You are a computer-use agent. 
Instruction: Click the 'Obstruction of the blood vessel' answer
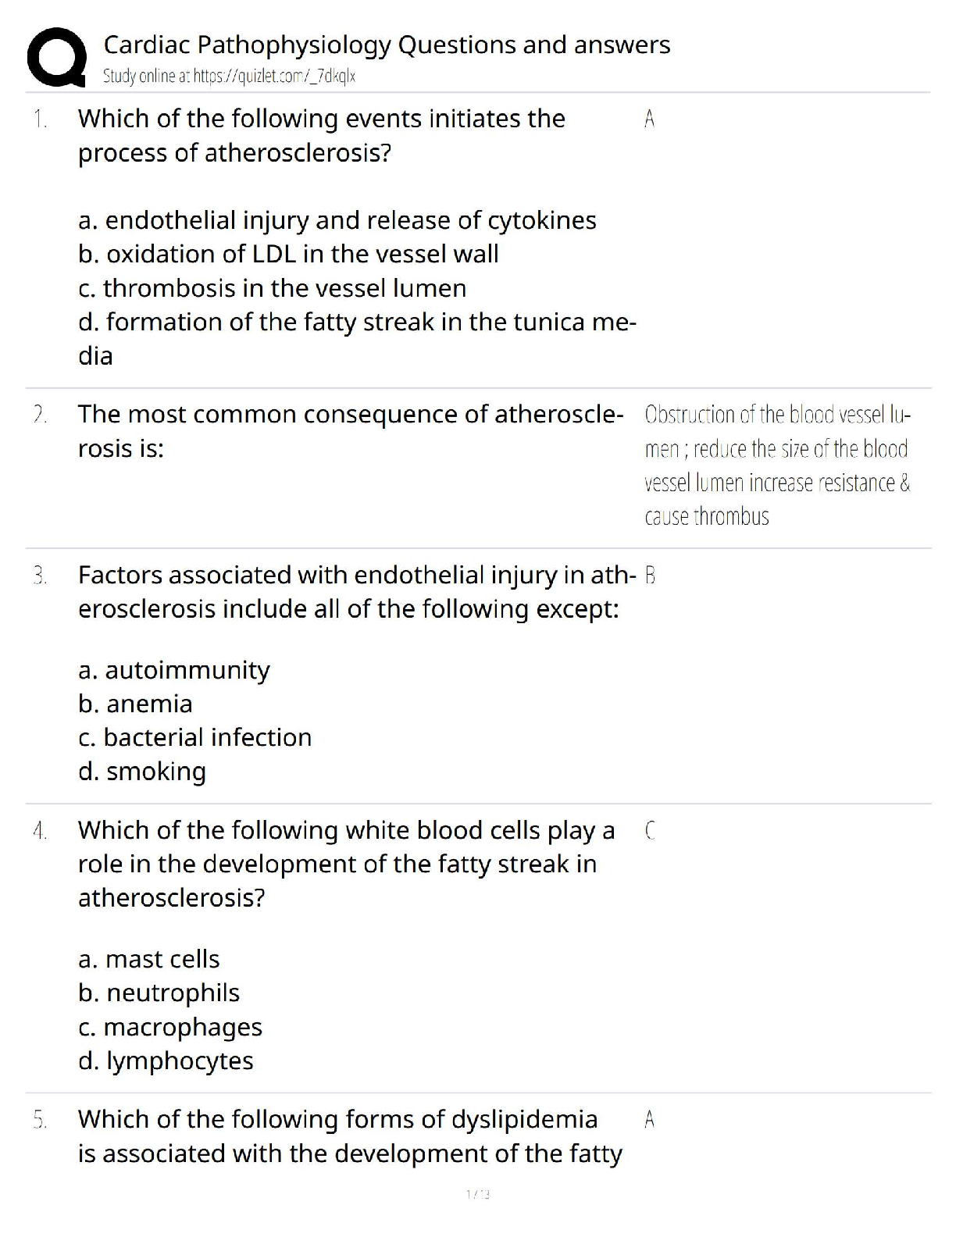pos(777,465)
